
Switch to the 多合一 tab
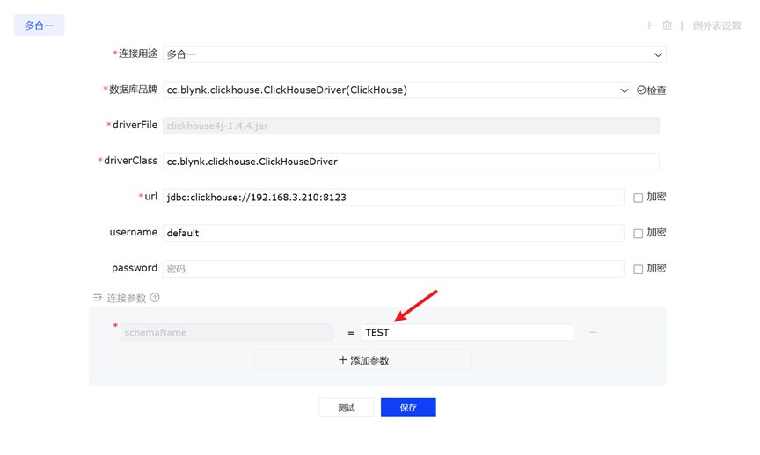point(39,25)
